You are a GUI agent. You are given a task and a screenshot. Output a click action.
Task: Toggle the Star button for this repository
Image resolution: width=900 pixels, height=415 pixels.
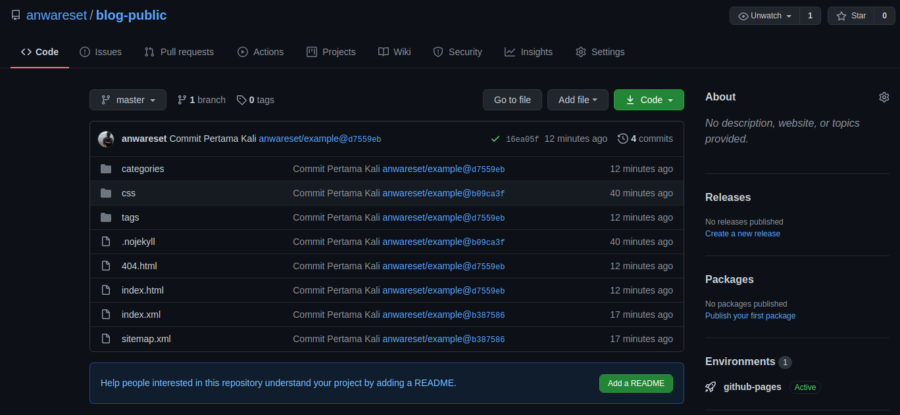[x=851, y=16]
